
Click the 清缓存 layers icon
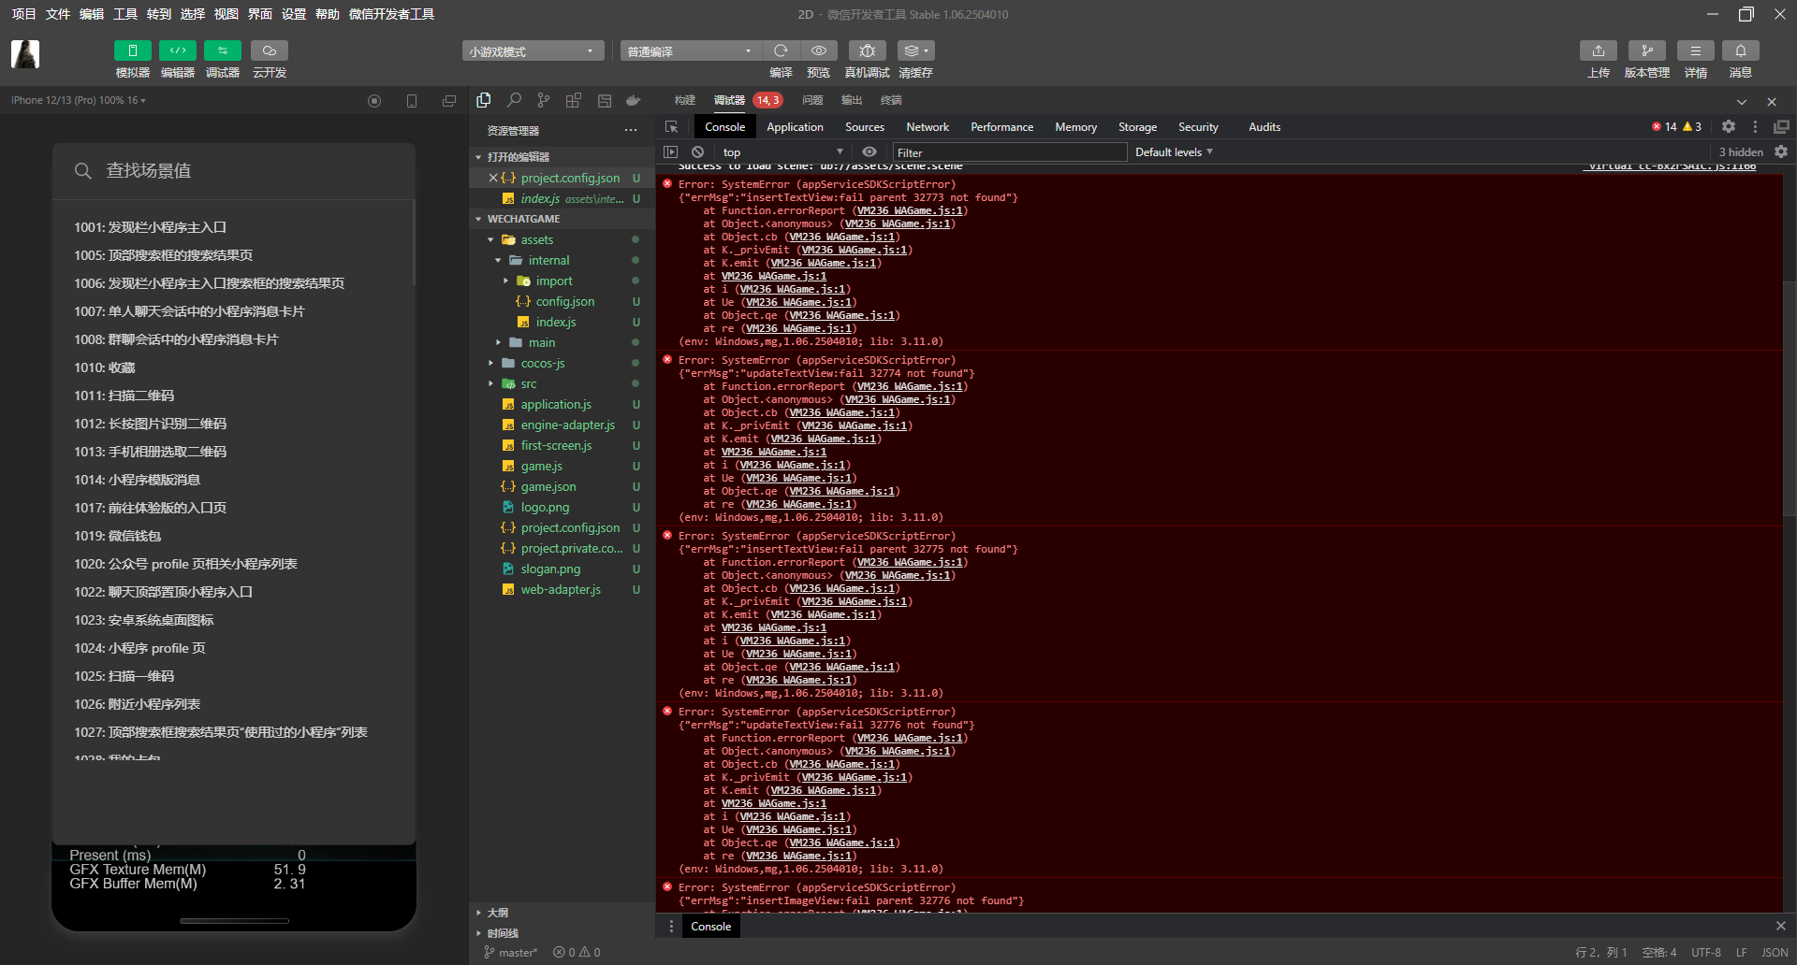(915, 50)
